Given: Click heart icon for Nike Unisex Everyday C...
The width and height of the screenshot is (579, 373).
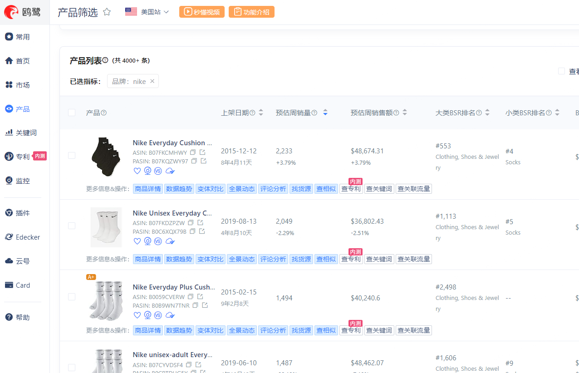Looking at the screenshot, I should coord(137,241).
